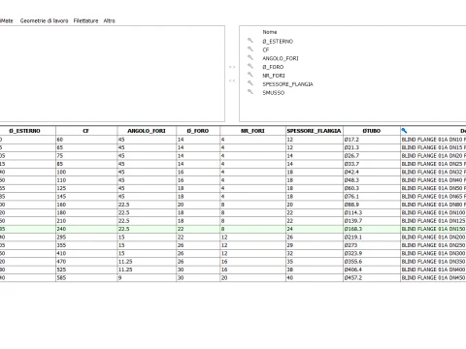Image resolution: width=466 pixels, height=349 pixels.
Task: Click the CF cell with value 470
Action: 86,262
